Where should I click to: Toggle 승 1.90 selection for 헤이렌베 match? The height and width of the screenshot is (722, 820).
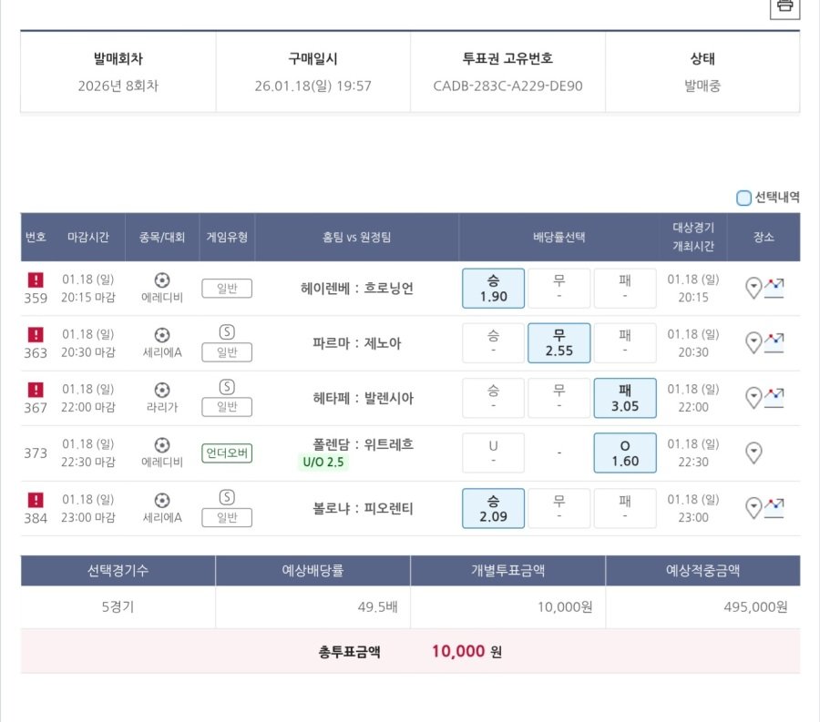click(x=493, y=288)
